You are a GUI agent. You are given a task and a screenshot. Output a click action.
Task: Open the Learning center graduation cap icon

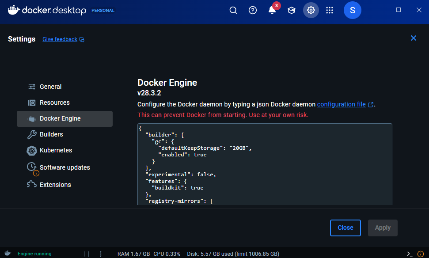tap(292, 11)
